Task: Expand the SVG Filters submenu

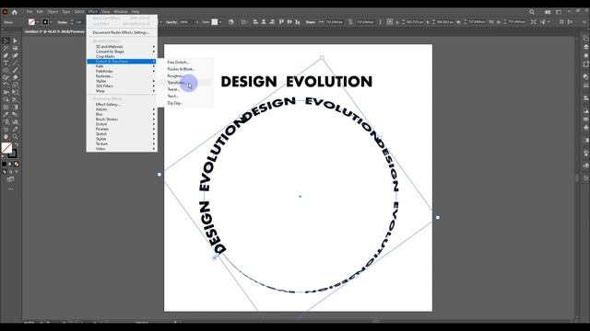Action: pyautogui.click(x=122, y=86)
